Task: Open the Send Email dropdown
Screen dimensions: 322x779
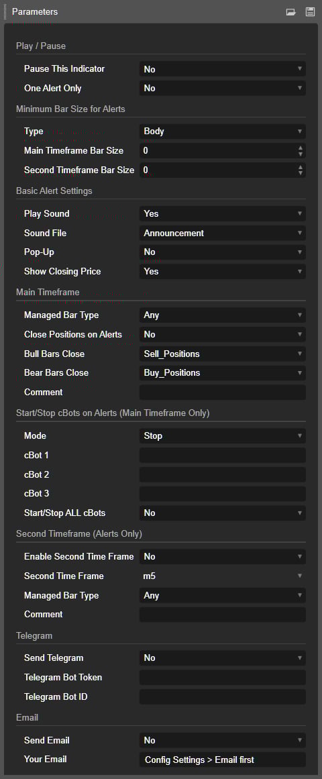Action: point(223,740)
